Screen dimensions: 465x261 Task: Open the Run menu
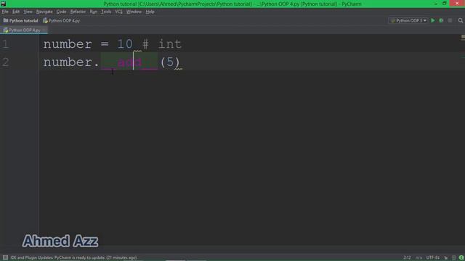click(94, 12)
